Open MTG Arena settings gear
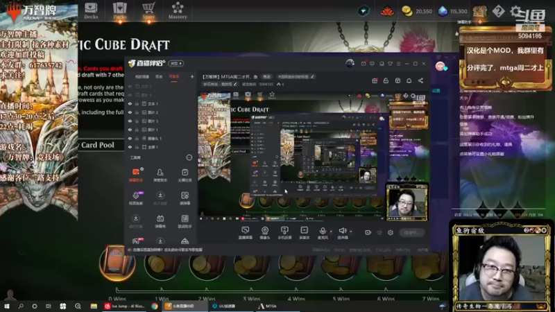Screen dimensions: 555x312 [515, 11]
